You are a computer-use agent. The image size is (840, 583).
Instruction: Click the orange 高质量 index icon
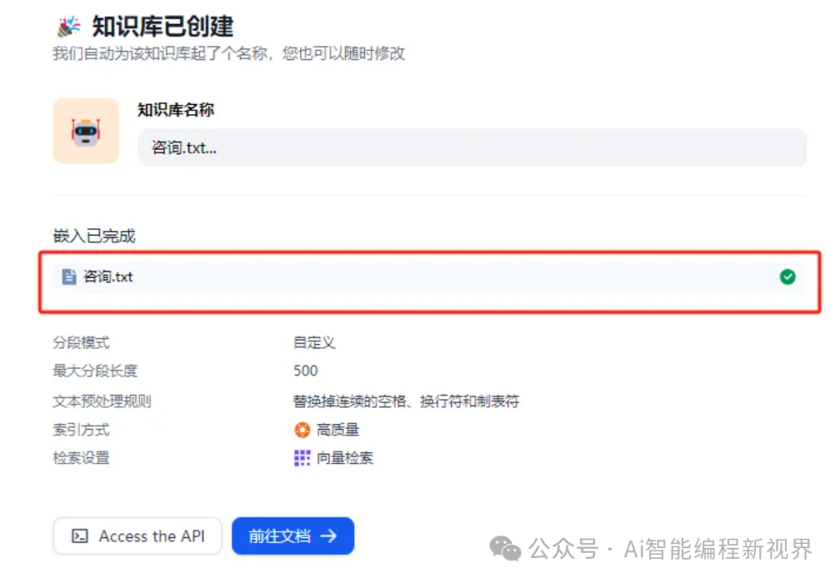[302, 429]
